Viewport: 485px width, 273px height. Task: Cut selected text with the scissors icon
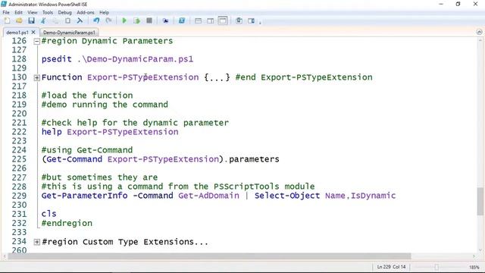[x=43, y=20]
